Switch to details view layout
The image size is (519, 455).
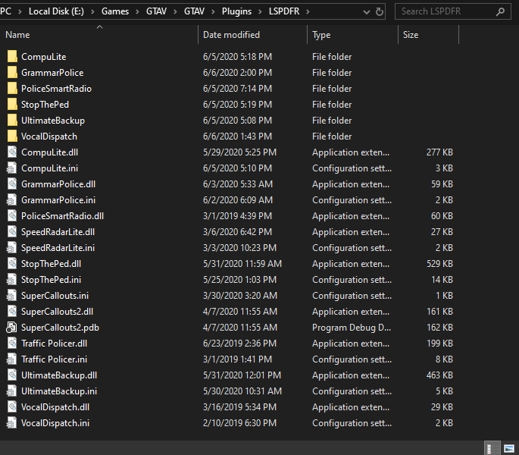tap(492, 448)
